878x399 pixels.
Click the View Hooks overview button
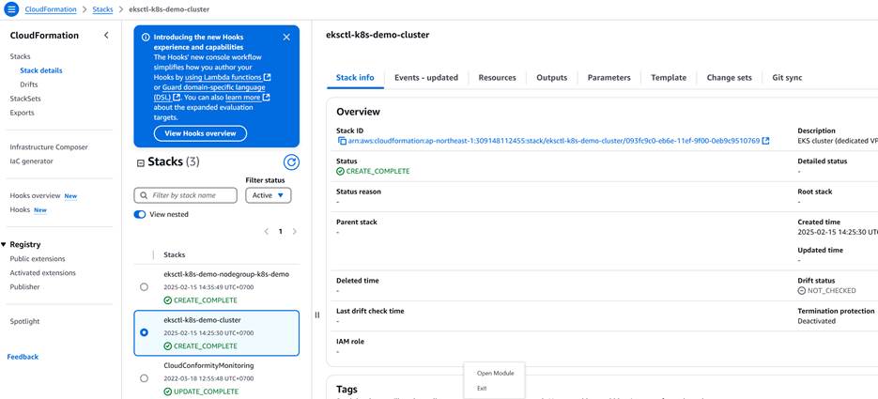coord(200,133)
